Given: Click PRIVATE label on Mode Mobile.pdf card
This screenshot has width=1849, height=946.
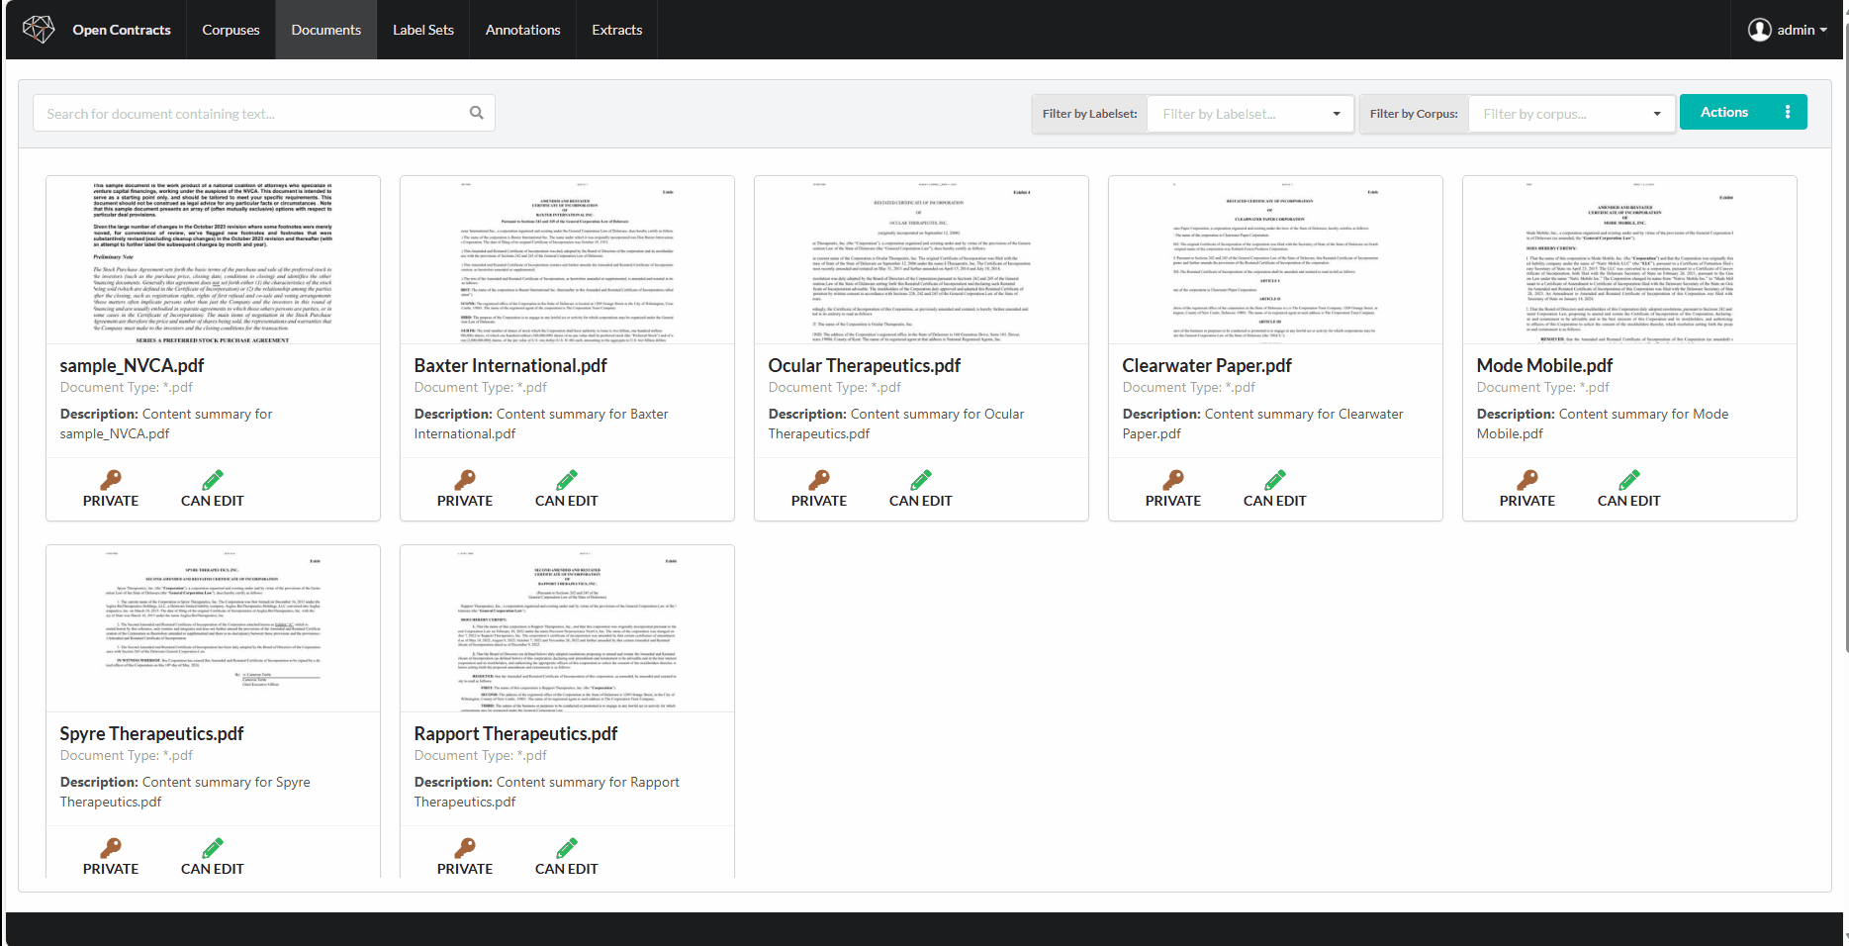Looking at the screenshot, I should pos(1527,501).
